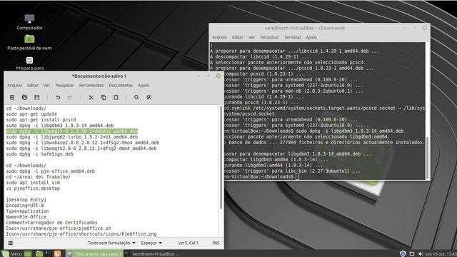The width and height of the screenshot is (457, 257).
Task: Undo the last edit via the toolbar
Action: (x=58, y=97)
